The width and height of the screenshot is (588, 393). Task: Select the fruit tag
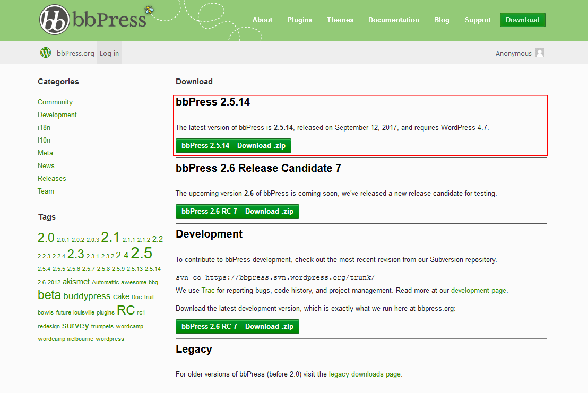149,297
